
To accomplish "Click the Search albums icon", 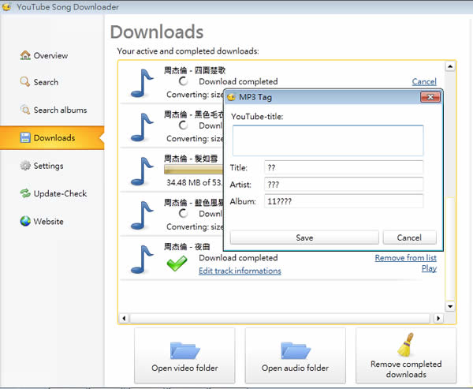I will pyautogui.click(x=25, y=110).
